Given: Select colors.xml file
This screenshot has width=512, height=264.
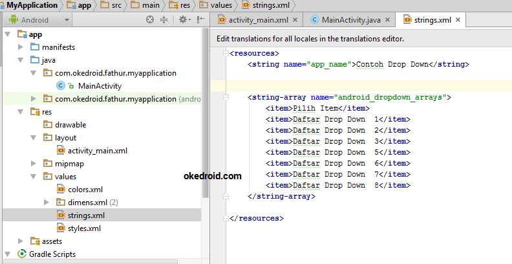Looking at the screenshot, I should coord(85,190).
